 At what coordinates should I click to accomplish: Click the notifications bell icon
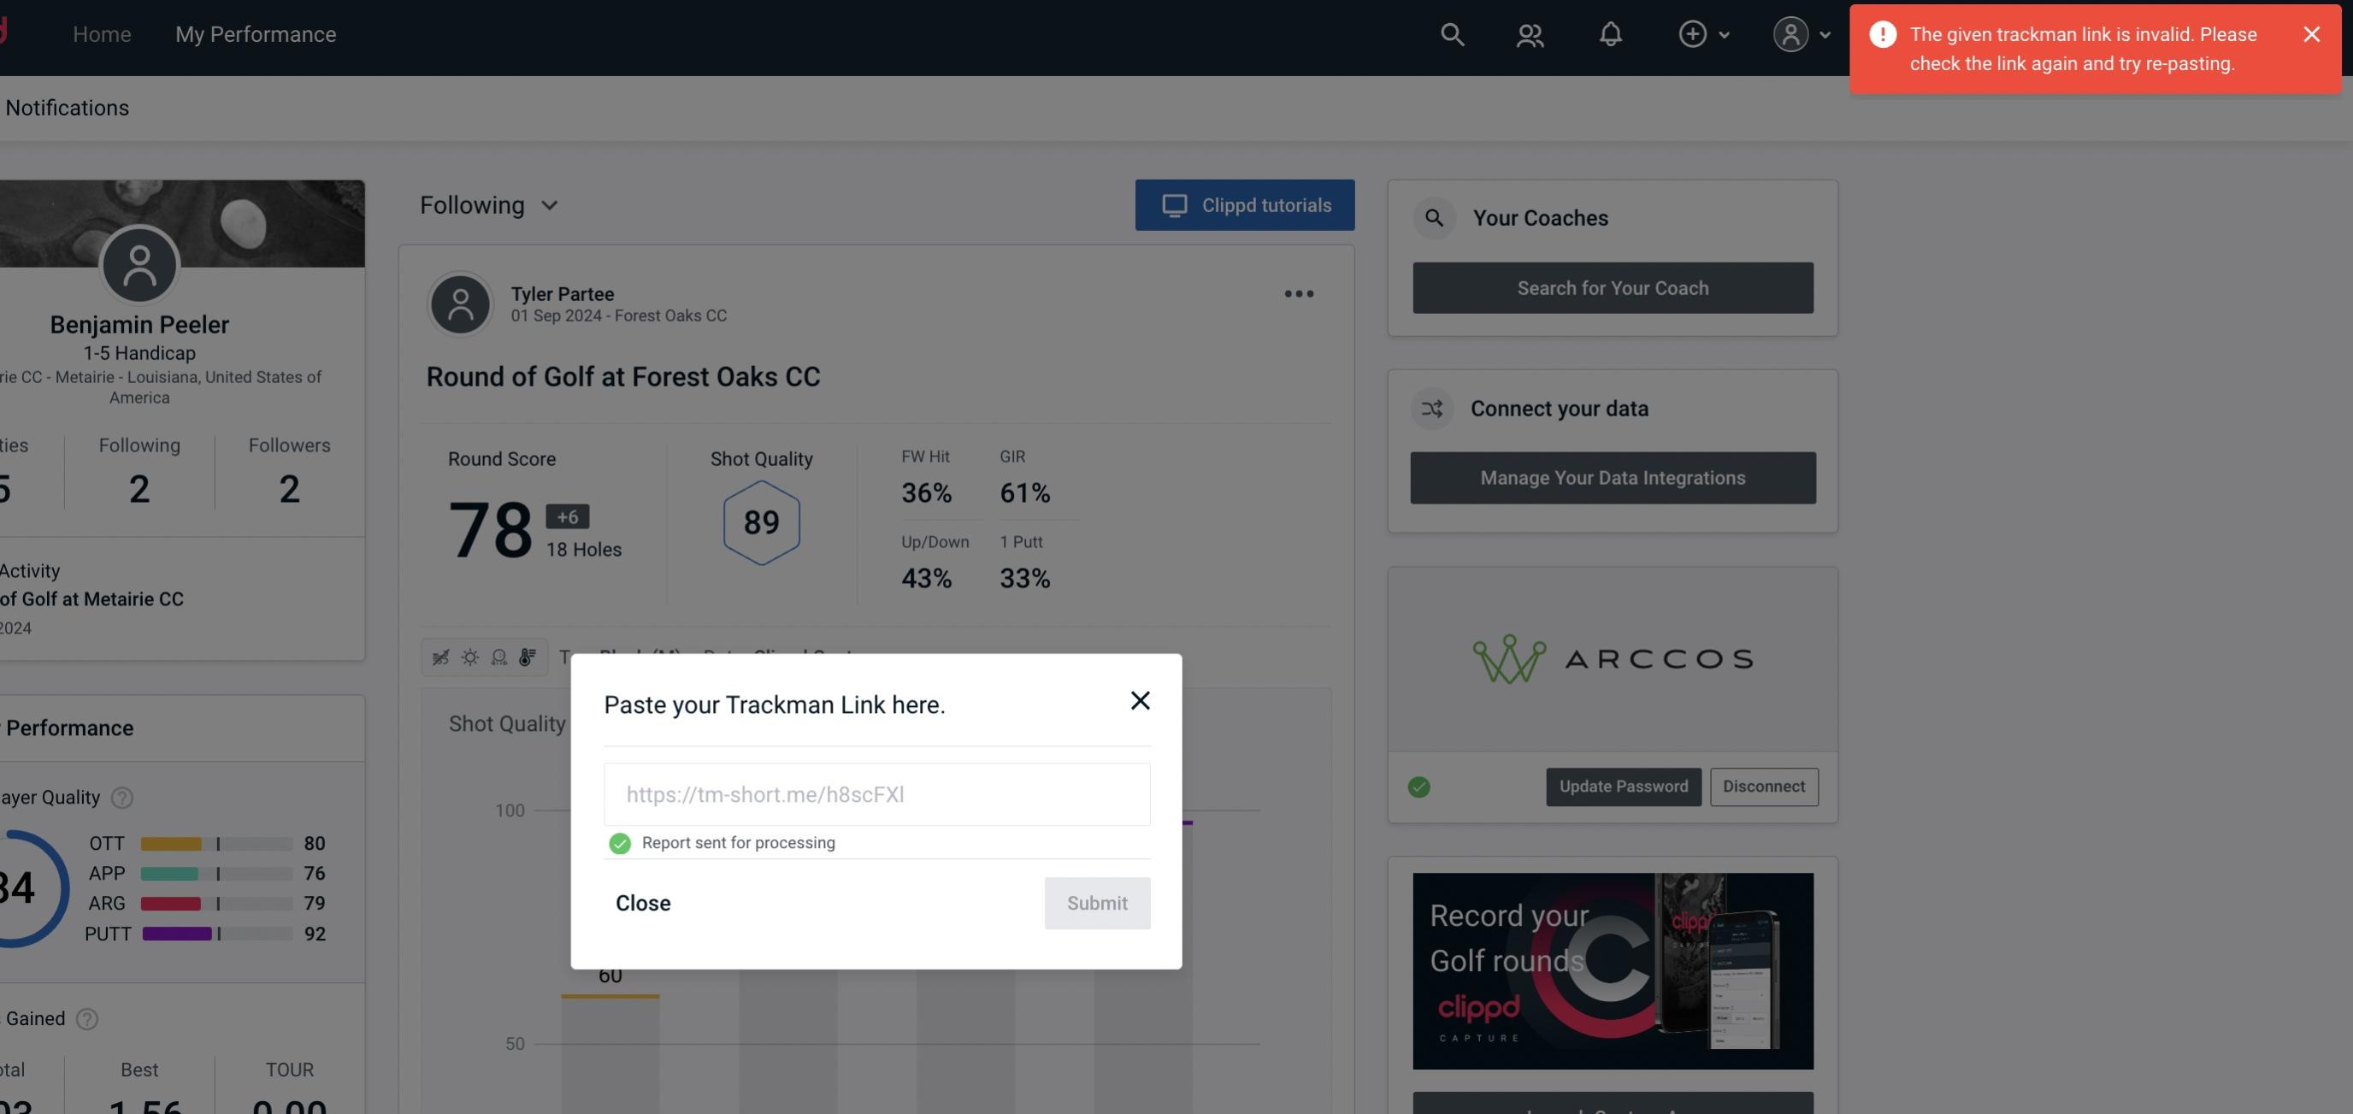pos(1610,33)
